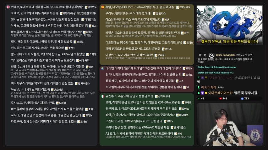The height and width of the screenshot is (150, 268).
Task: Click memo icon in 서머빌의 사우디 이적 row
Action: (x=184, y=87)
